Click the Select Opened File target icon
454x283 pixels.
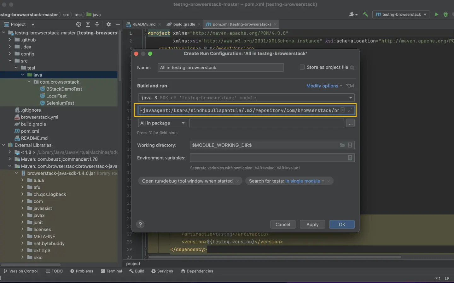(x=79, y=24)
